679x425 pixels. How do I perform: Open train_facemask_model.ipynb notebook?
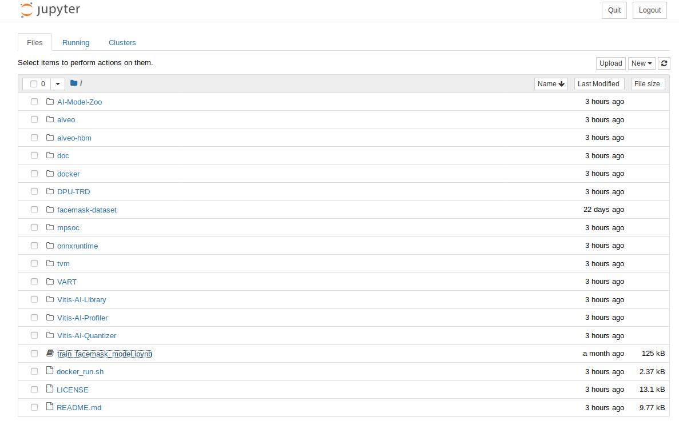pos(104,354)
